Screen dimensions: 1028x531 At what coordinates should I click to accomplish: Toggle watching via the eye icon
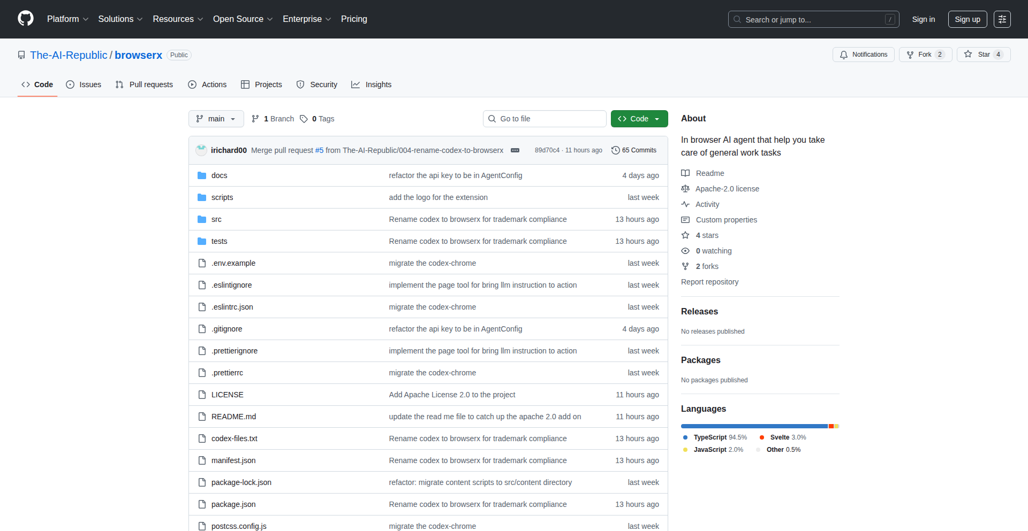tap(685, 251)
